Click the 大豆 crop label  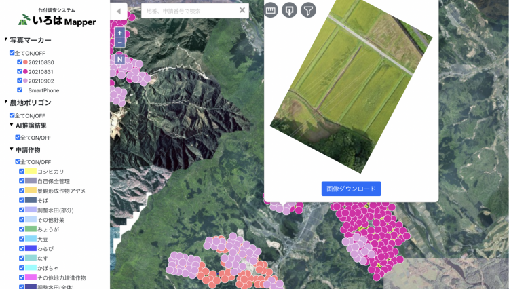click(43, 239)
